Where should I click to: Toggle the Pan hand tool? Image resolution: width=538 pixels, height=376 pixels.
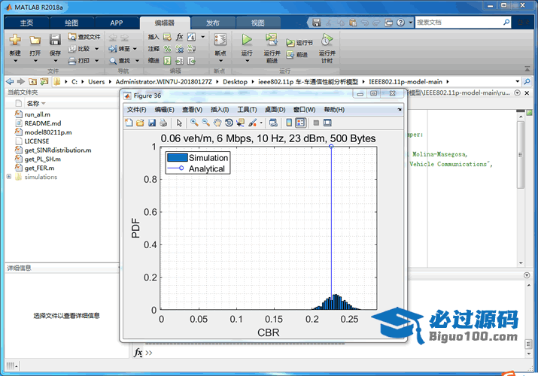click(x=217, y=123)
